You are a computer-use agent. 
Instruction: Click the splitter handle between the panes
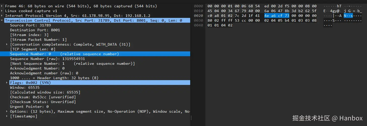coord(191,118)
